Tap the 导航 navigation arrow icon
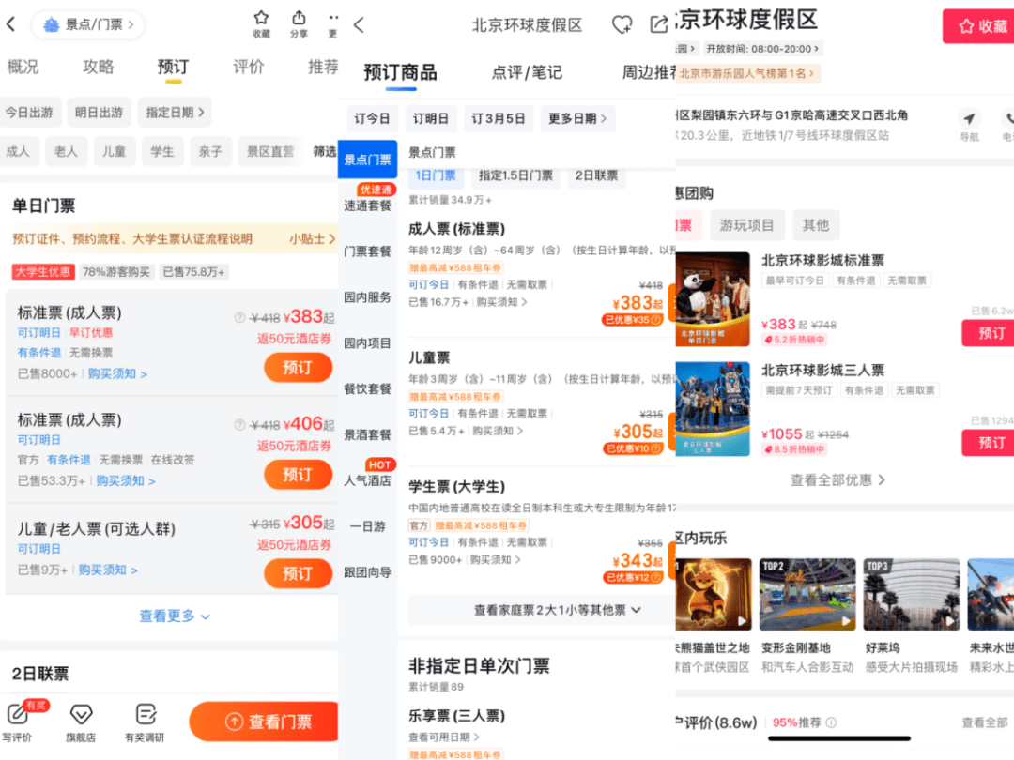This screenshot has height=760, width=1014. 969,118
